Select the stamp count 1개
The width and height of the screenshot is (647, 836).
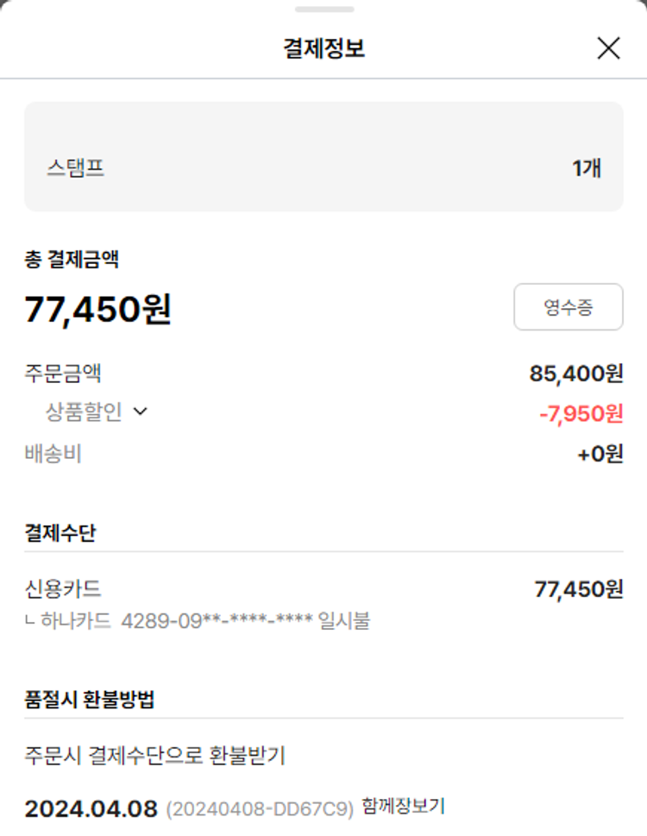586,167
